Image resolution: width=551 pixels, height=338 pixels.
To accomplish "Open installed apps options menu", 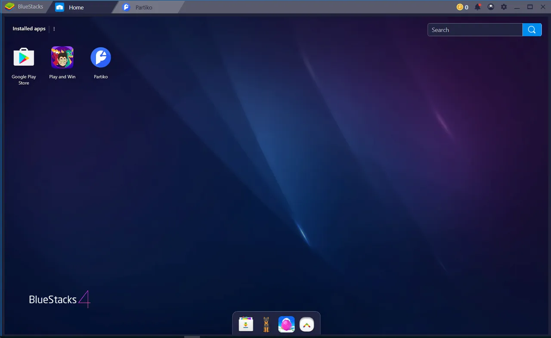I will [54, 29].
